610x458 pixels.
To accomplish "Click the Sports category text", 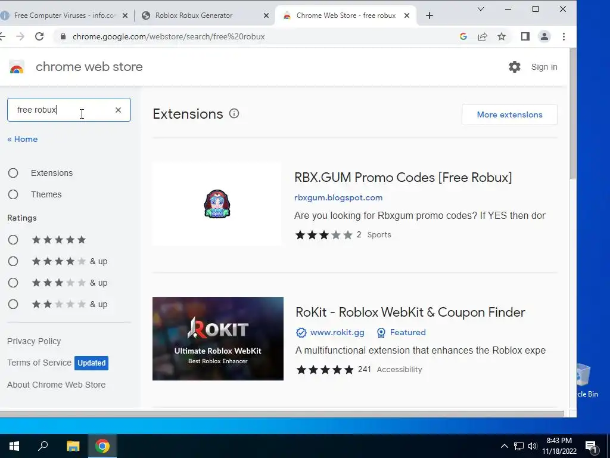I will [x=379, y=235].
